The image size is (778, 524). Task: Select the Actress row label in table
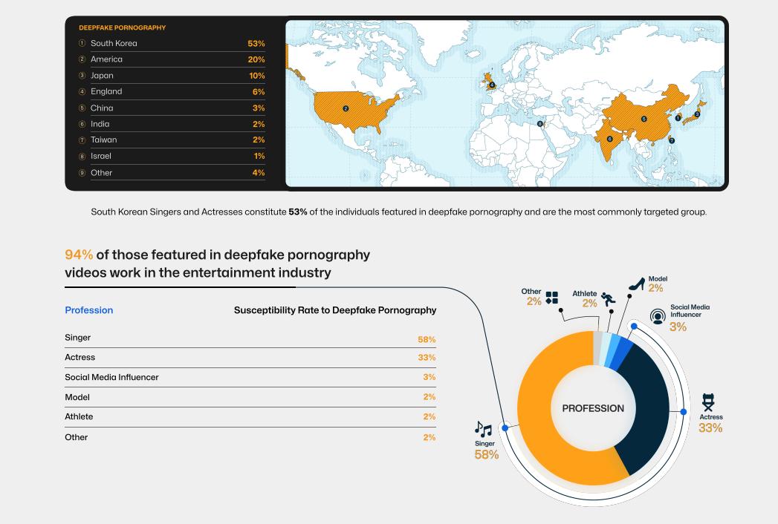coord(80,358)
